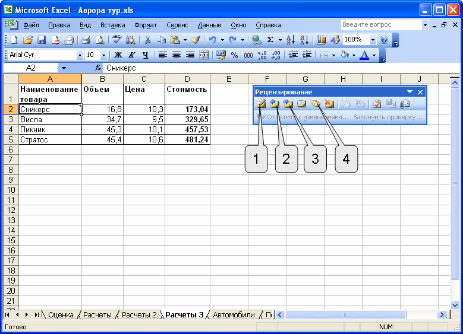Send the workbook as a mail attachment
The image size is (463, 334).
coord(405,104)
